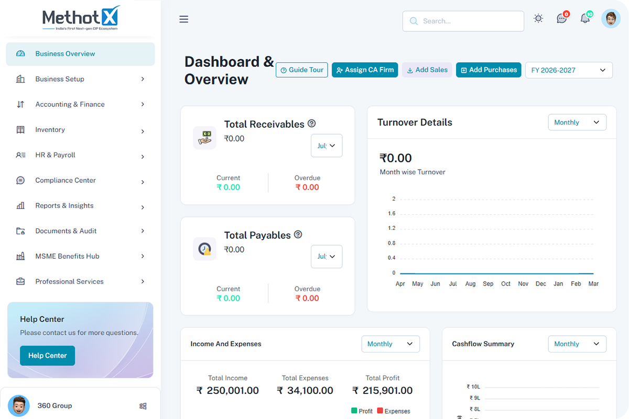Click Documents & Audit folder icon
This screenshot has width=629, height=419.
pyautogui.click(x=20, y=231)
